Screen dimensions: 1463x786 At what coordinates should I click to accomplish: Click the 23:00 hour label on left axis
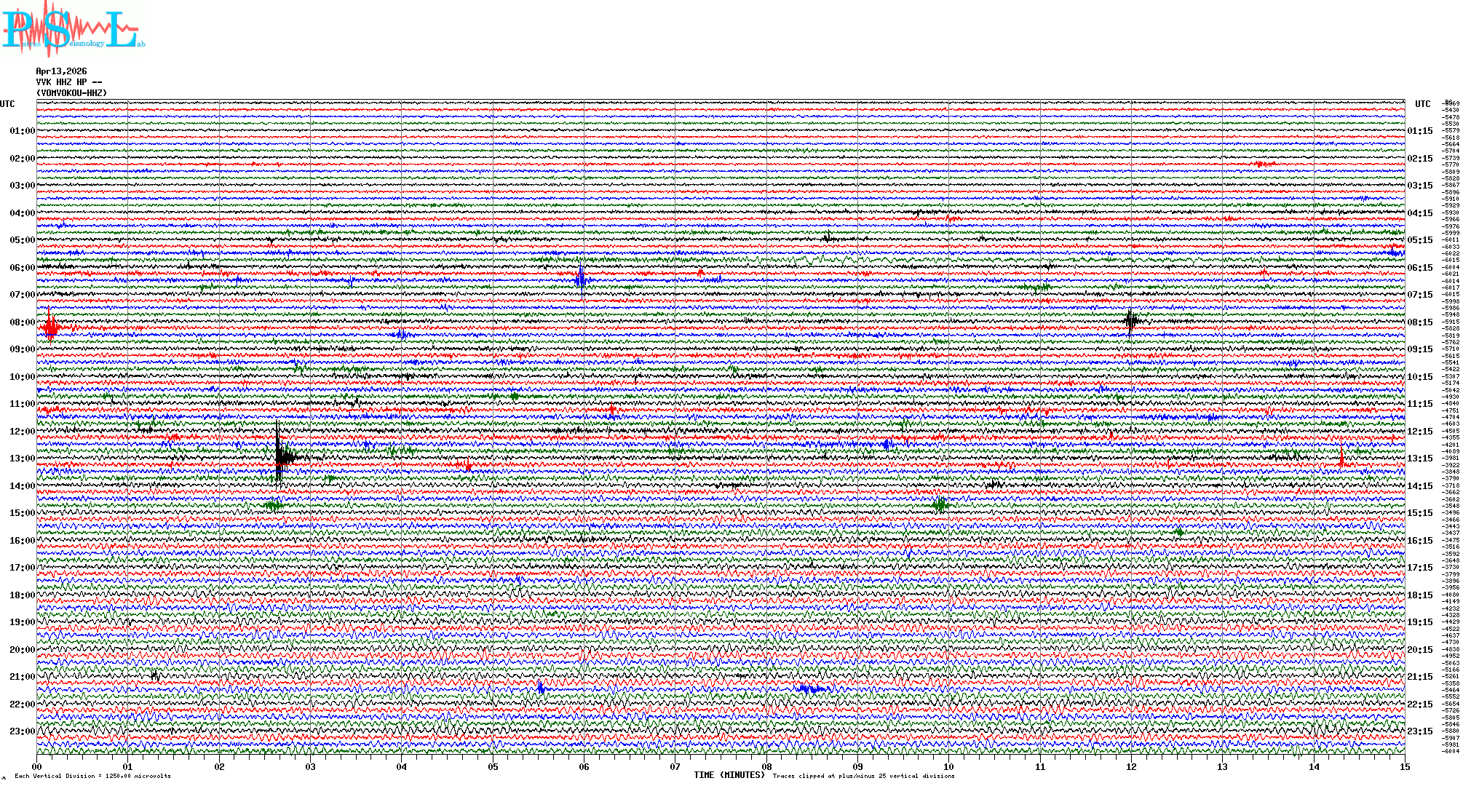click(x=22, y=731)
